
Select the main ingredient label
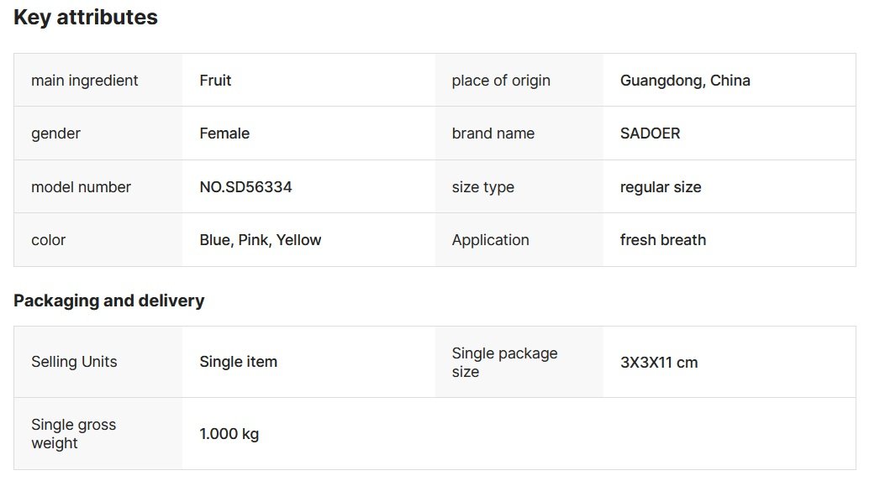click(85, 81)
